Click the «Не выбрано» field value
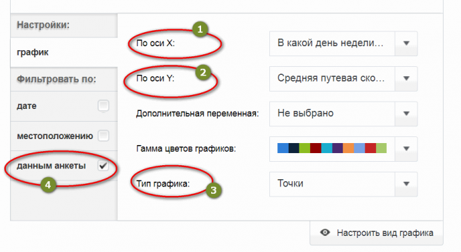Viewport: 461px width, 252px height. click(305, 113)
